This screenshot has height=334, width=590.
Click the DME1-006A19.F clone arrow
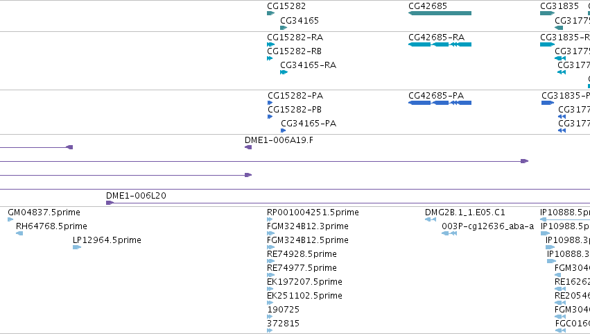[248, 147]
